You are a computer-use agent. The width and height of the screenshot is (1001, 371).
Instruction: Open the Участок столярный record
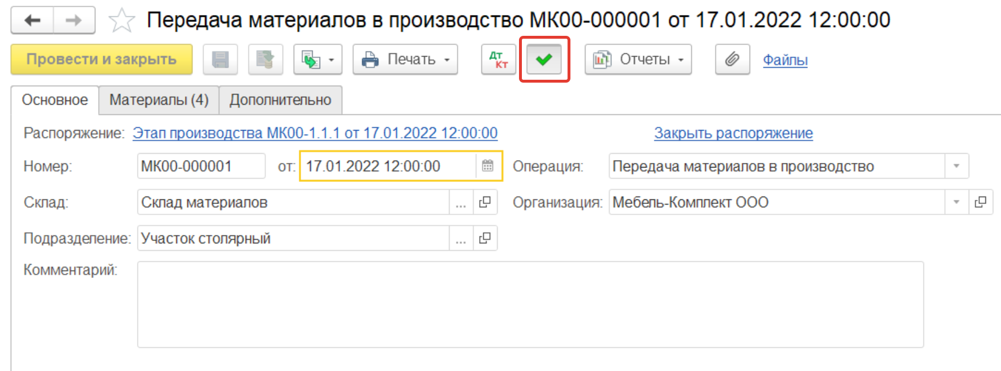coord(485,238)
